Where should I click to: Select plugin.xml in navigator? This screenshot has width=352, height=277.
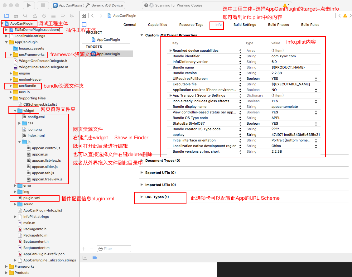[x=32, y=198]
